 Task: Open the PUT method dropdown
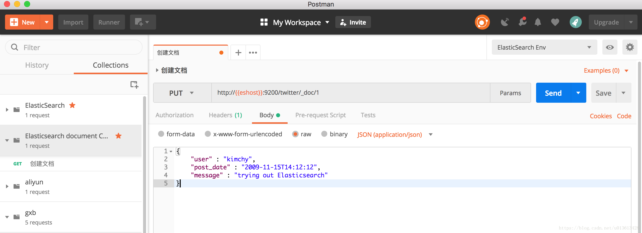pos(182,93)
